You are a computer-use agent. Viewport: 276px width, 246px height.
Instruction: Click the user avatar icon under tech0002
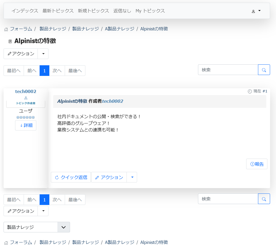(x=26, y=98)
